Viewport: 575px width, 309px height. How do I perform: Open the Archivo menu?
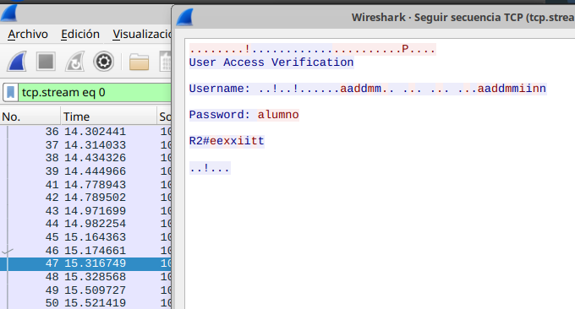(28, 34)
